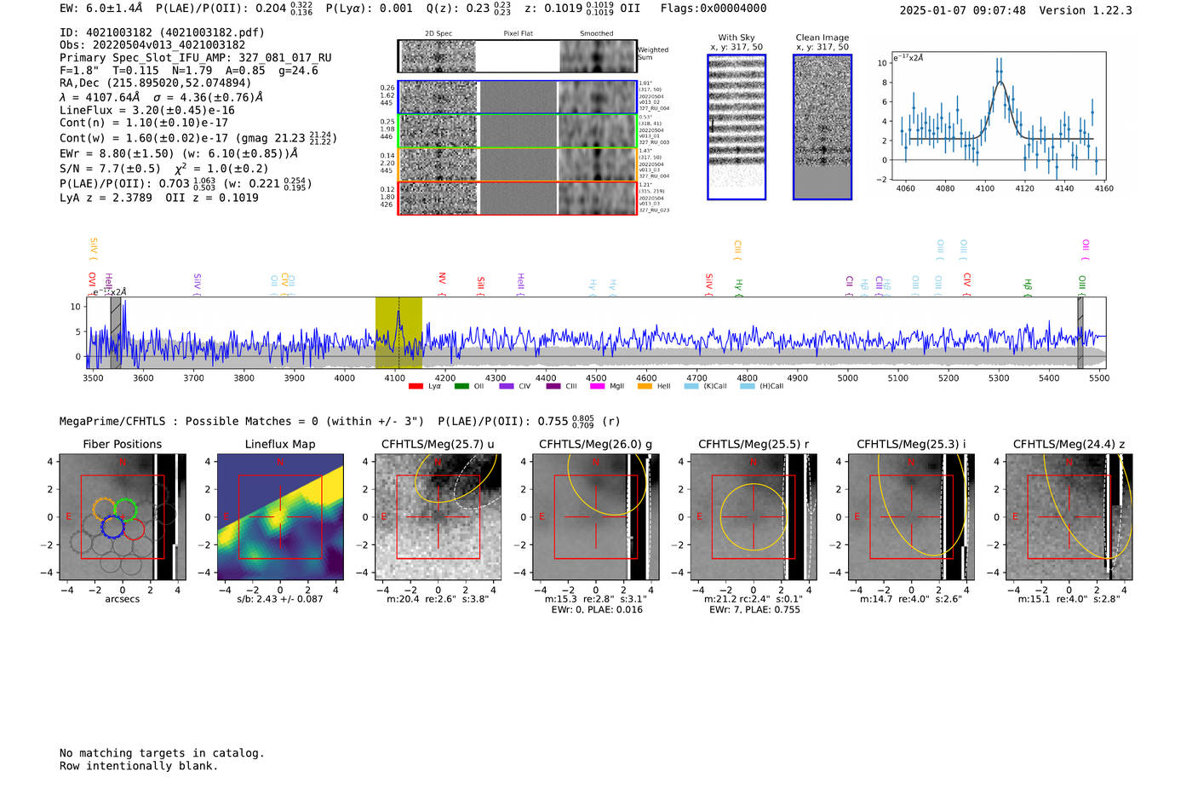
Task: Open the CFHTLS/Meg(25.7) u image
Action: [x=438, y=516]
